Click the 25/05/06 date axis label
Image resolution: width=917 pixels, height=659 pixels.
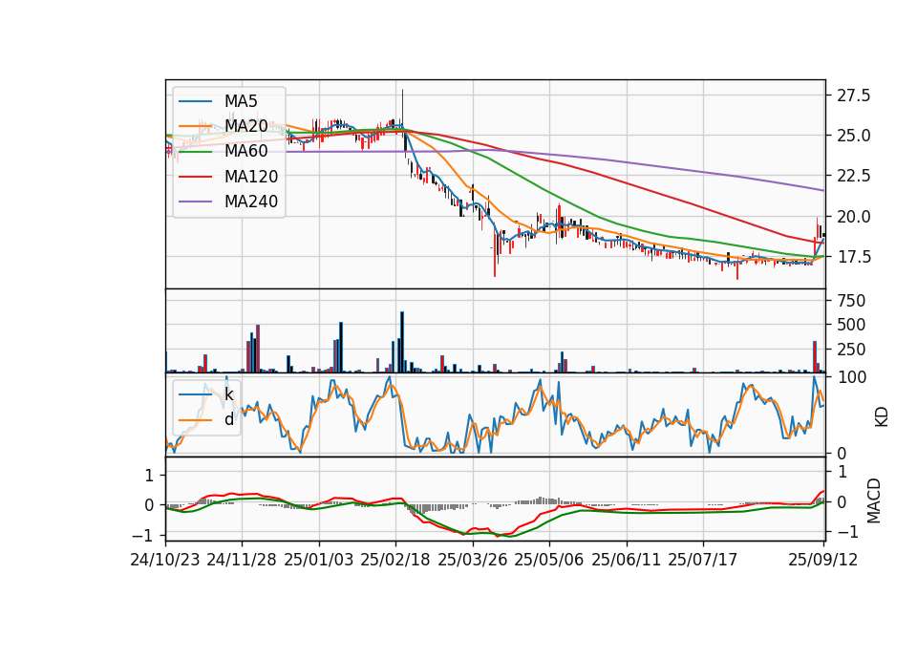[549, 561]
